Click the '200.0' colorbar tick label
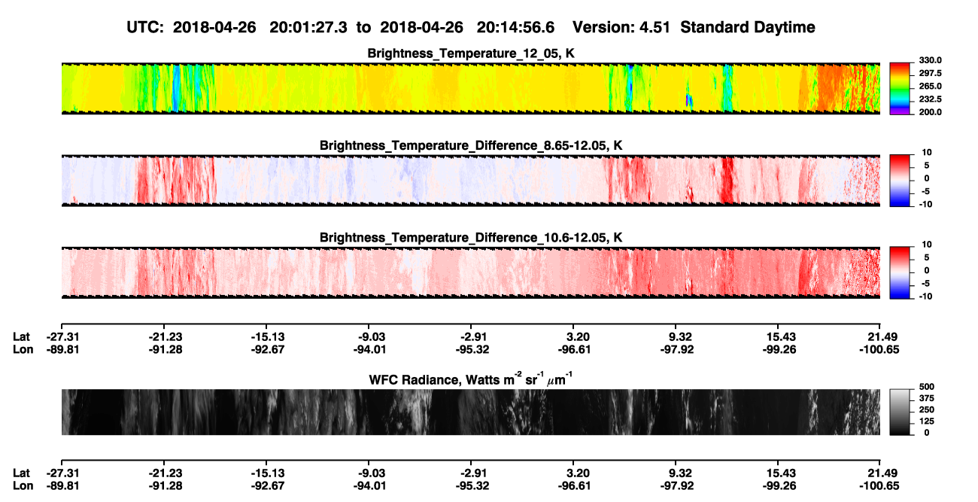Image resolution: width=978 pixels, height=502 pixels. (x=928, y=112)
